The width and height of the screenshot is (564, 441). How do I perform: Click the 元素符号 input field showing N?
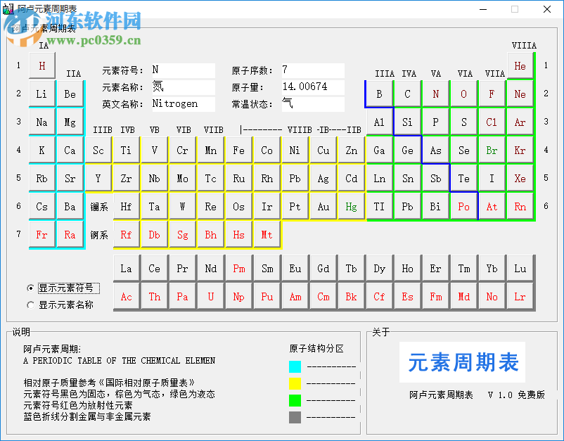point(183,70)
